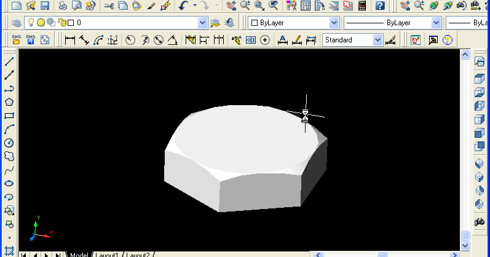
Task: Create a new drawing with QNew icon
Action: click(x=16, y=6)
